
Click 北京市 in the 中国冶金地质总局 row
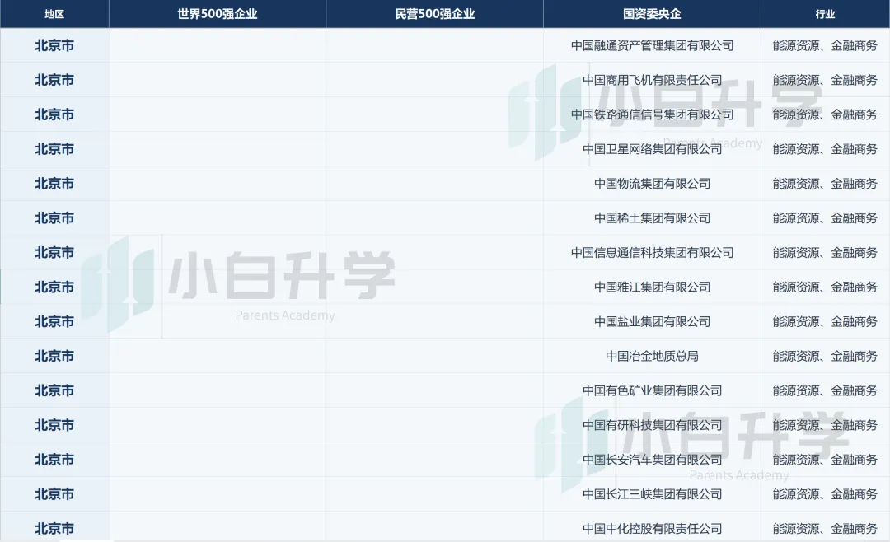(54, 357)
